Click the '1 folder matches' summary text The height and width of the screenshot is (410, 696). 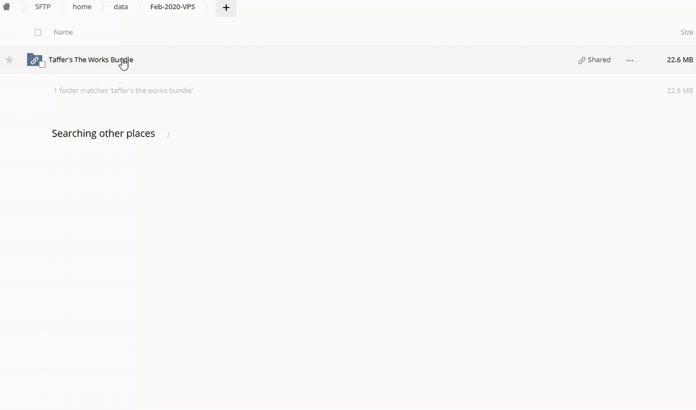pos(123,91)
